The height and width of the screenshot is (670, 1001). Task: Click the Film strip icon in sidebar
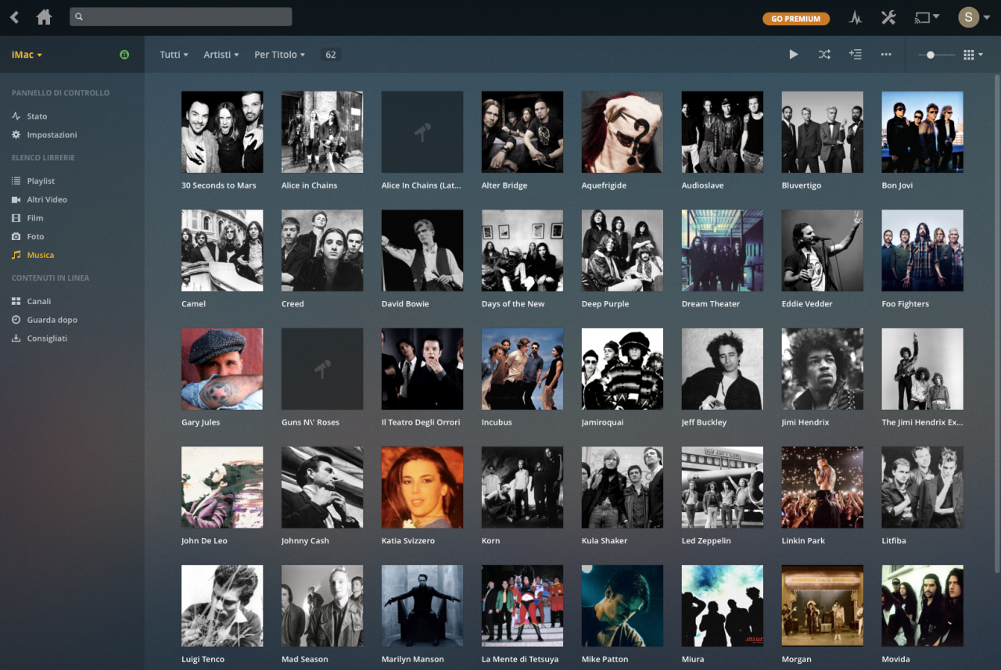(16, 218)
